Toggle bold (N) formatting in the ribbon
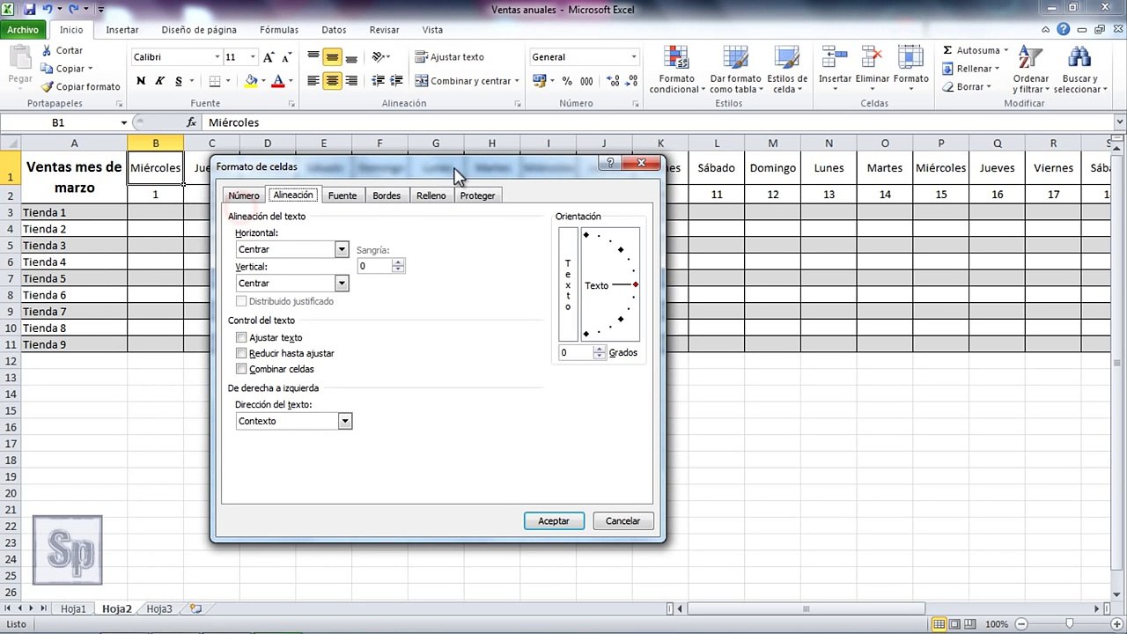 pos(141,81)
